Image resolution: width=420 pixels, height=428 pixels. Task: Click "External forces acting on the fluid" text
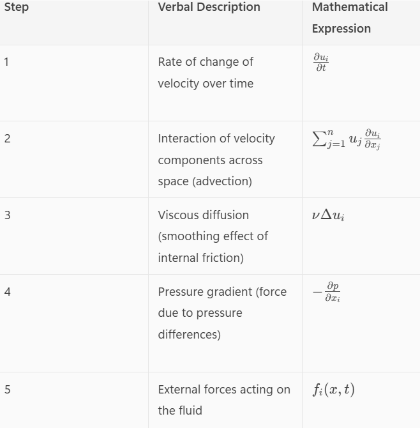[223, 400]
